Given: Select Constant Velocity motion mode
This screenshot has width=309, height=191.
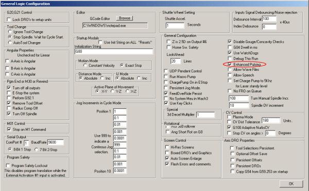Looking at the screenshot, I should tap(85, 65).
